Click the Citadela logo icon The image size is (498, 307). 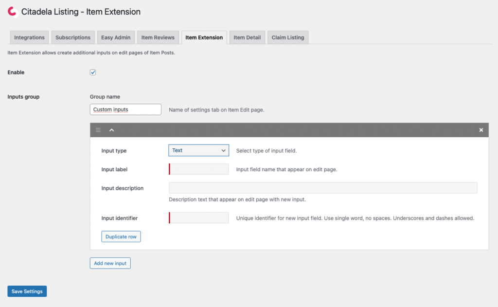[13, 12]
